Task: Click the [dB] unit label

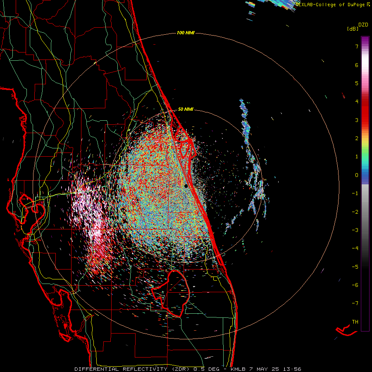Action: (353, 29)
